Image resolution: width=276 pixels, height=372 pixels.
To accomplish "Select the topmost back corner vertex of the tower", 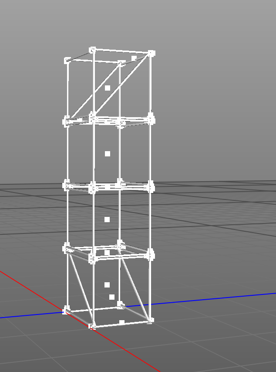I will click(92, 50).
